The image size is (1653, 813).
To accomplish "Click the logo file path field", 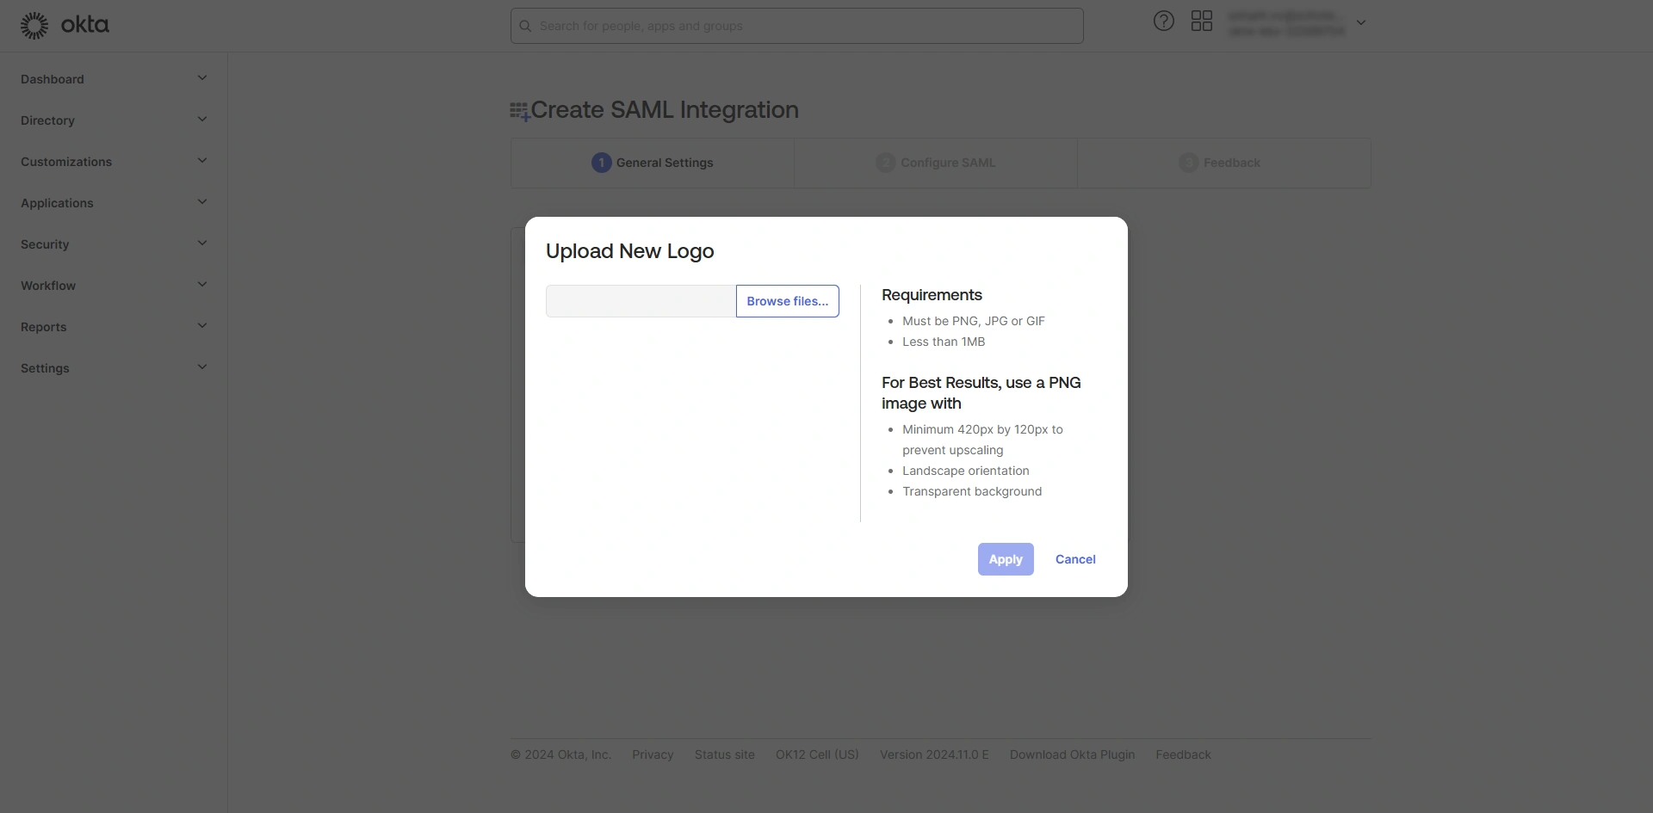I will click(x=641, y=301).
